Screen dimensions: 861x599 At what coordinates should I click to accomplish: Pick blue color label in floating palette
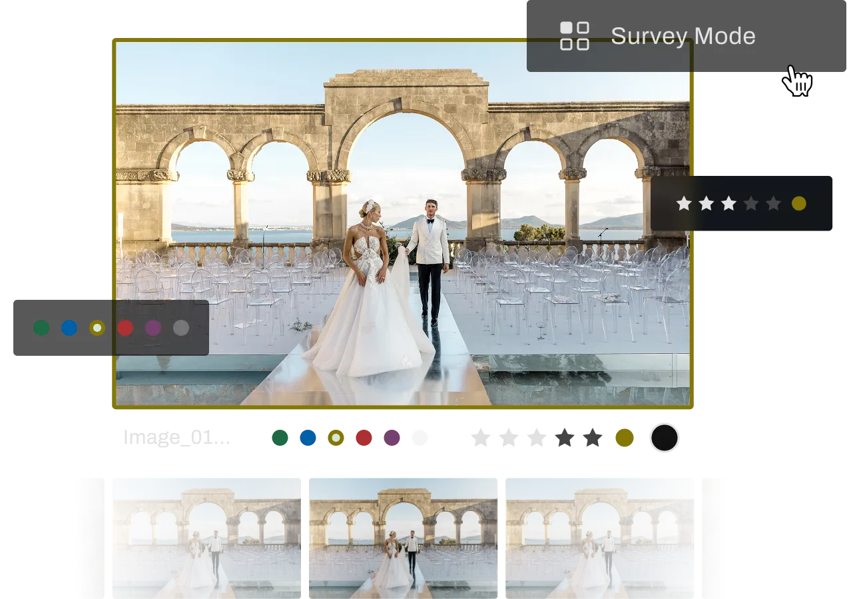[69, 328]
